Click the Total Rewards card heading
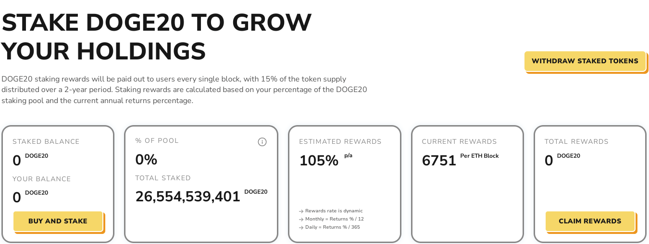Viewport: 649px width, 244px height. [576, 141]
